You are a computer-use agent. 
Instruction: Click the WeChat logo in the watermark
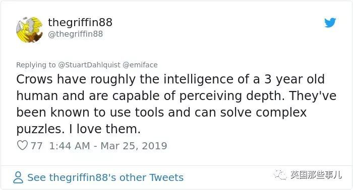pos(280,174)
